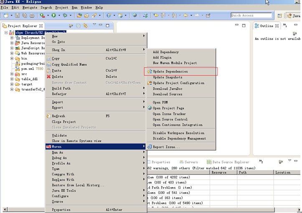Select pom.xml in Project Explorer
The height and width of the screenshot is (213, 302).
[x=27, y=69]
